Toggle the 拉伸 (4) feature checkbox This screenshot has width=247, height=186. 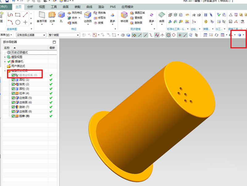point(13,93)
